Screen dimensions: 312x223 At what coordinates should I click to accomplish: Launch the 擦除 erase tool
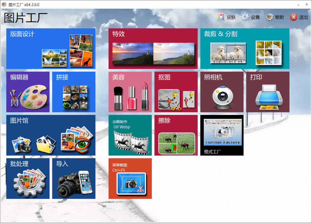tap(176, 135)
